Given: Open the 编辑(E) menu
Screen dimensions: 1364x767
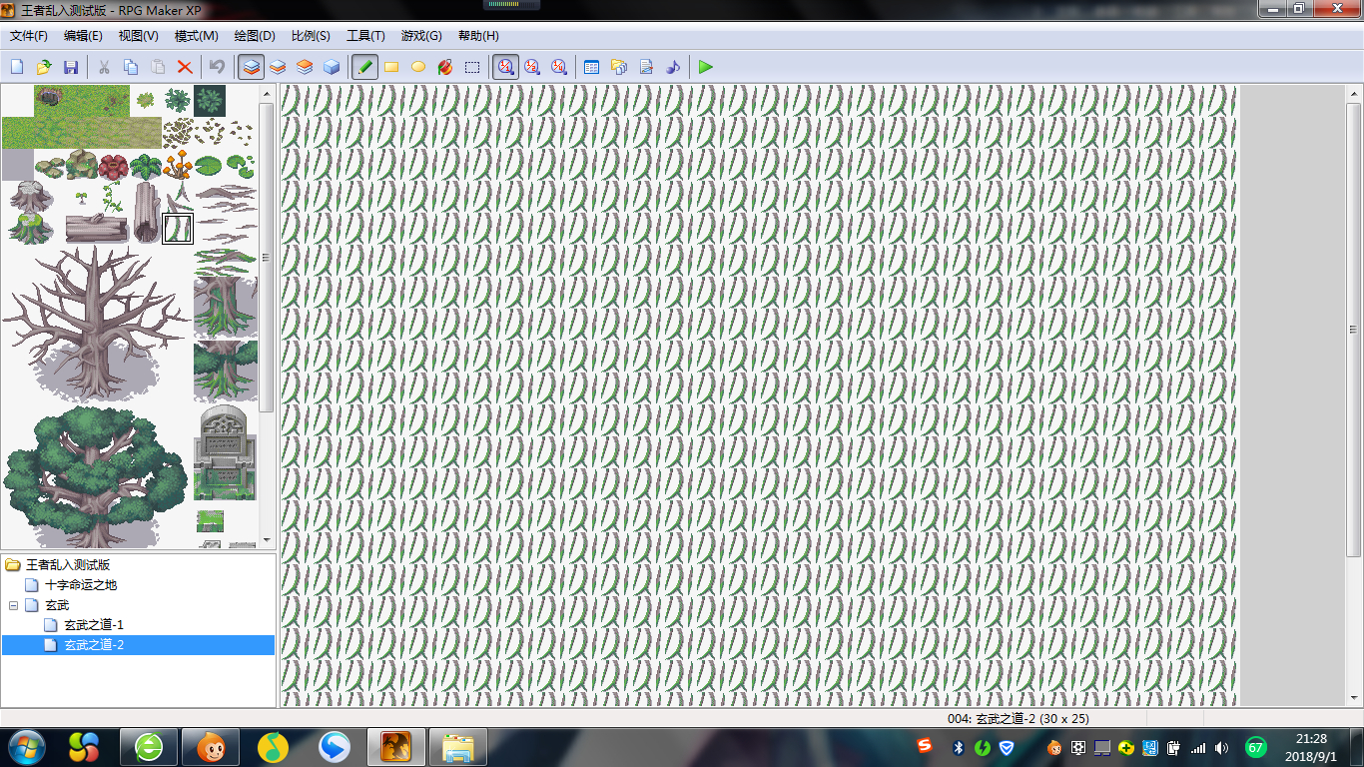Looking at the screenshot, I should tap(83, 36).
